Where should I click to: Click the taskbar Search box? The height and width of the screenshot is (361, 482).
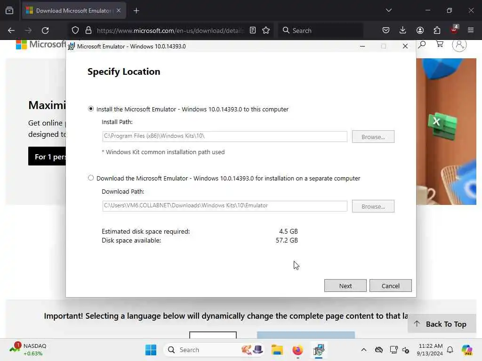214,350
